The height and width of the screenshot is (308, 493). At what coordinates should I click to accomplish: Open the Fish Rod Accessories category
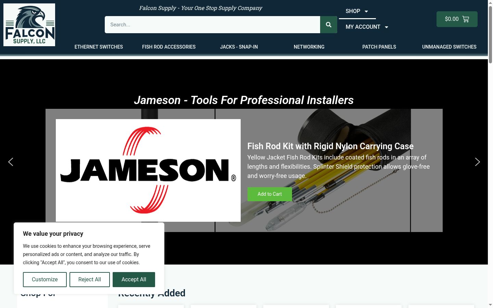tap(169, 47)
